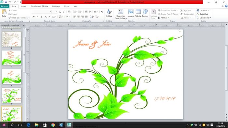Decrease paragraph indent level
Screen dimensions: 228x128
pyautogui.click(x=86, y=12)
